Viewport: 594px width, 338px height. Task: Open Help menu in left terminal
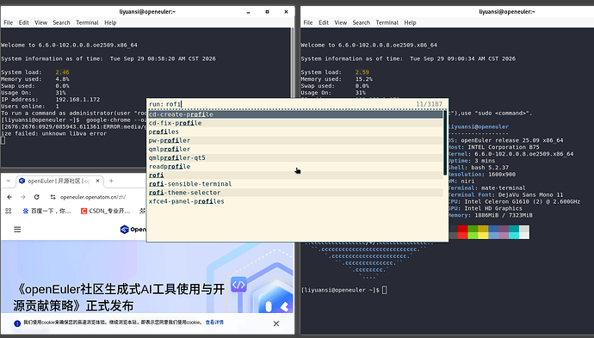[x=110, y=22]
